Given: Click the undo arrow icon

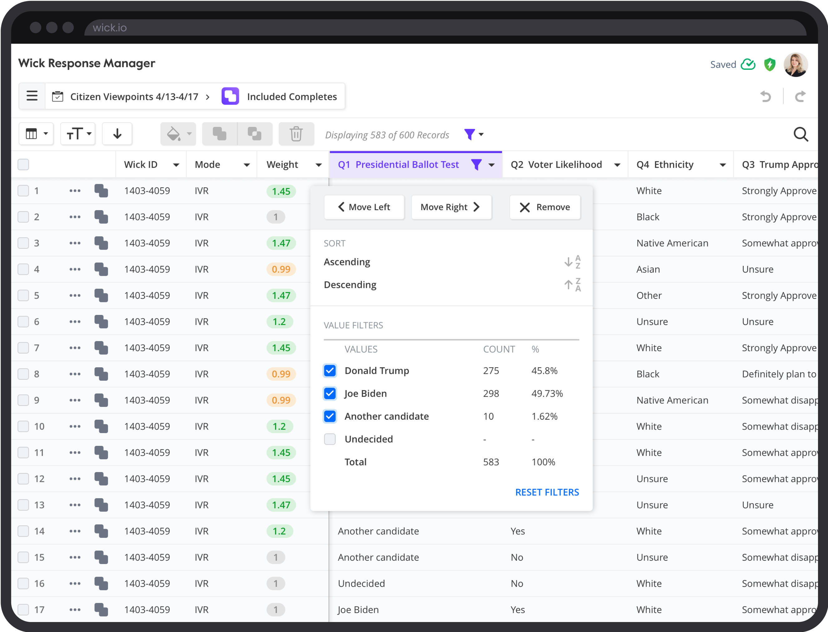Looking at the screenshot, I should [766, 97].
